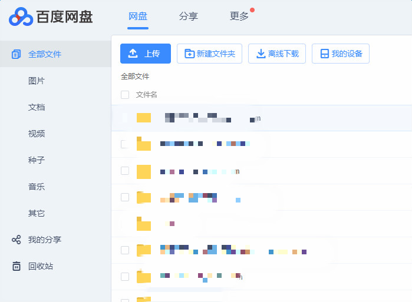The width and height of the screenshot is (412, 302).
Task: Open 我的分享 via its share icon
Action: tap(17, 240)
